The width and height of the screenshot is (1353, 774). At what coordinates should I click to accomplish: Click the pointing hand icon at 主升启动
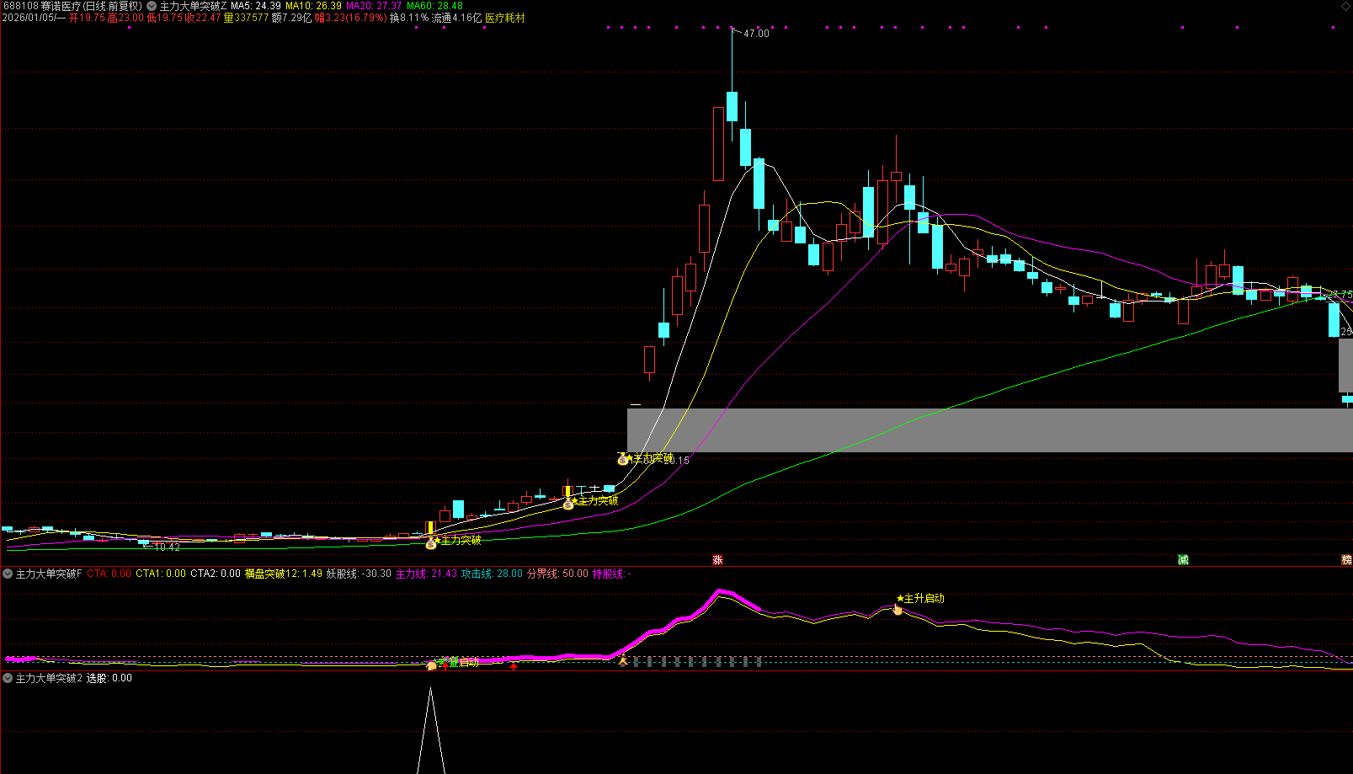(x=898, y=610)
